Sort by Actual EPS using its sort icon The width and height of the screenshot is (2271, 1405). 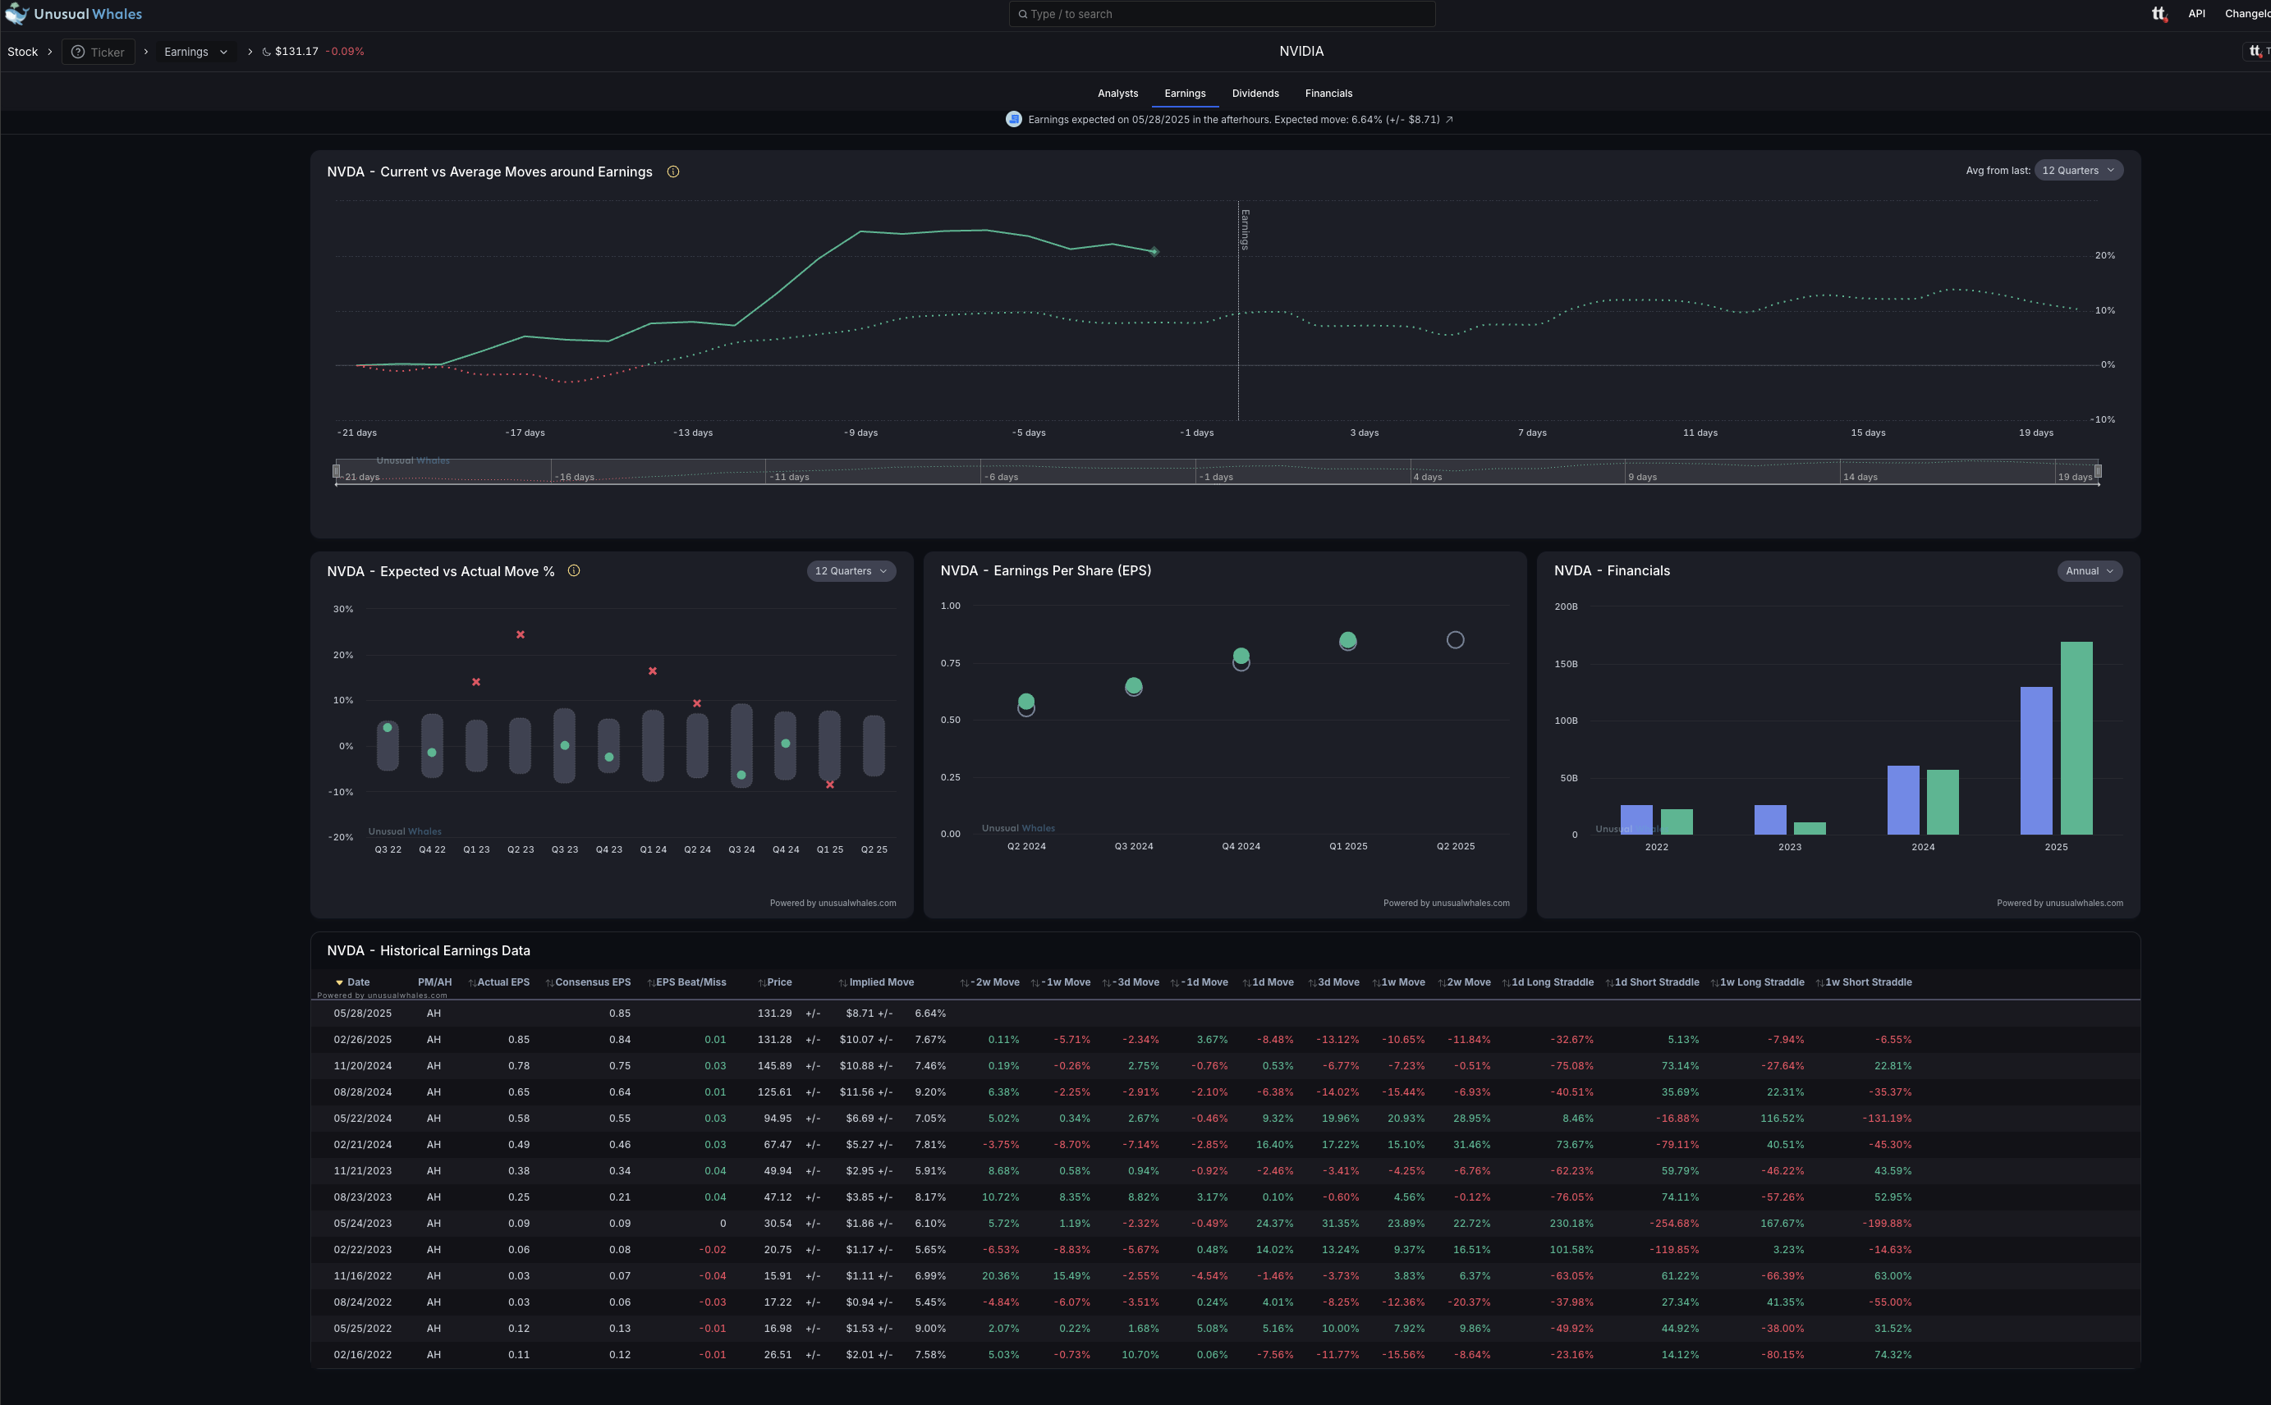(472, 982)
